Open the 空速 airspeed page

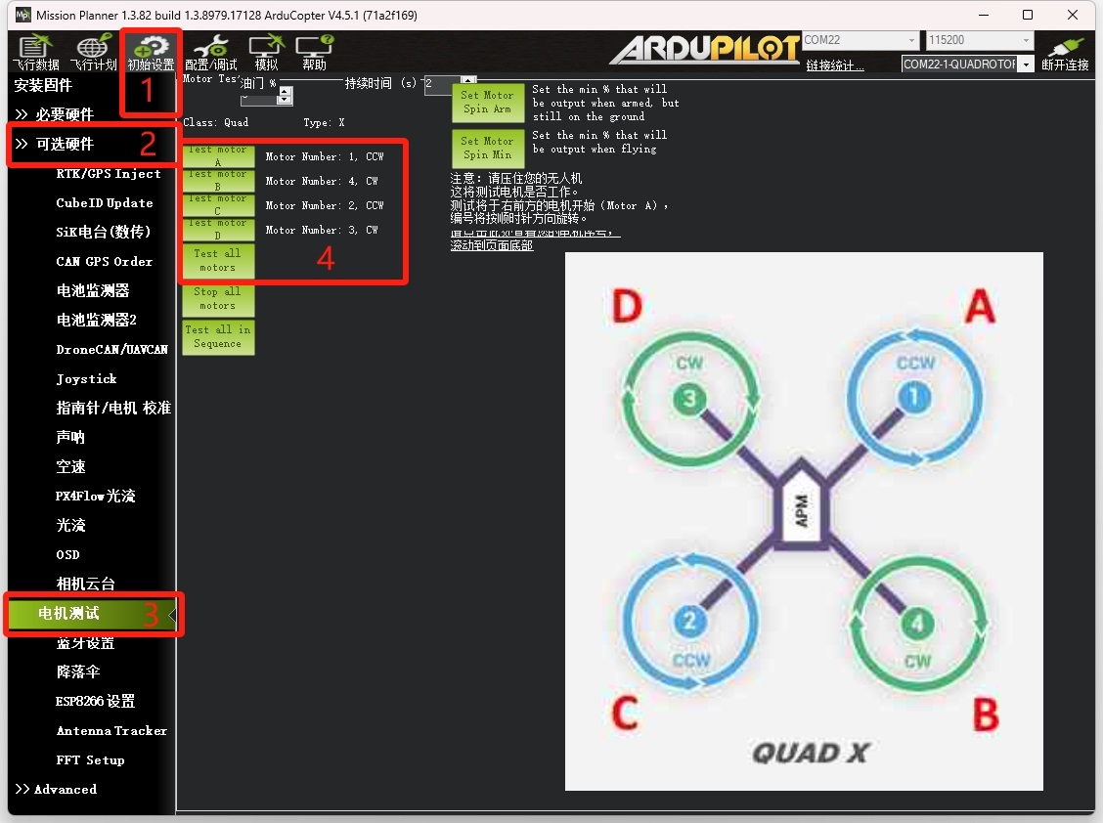tap(70, 467)
